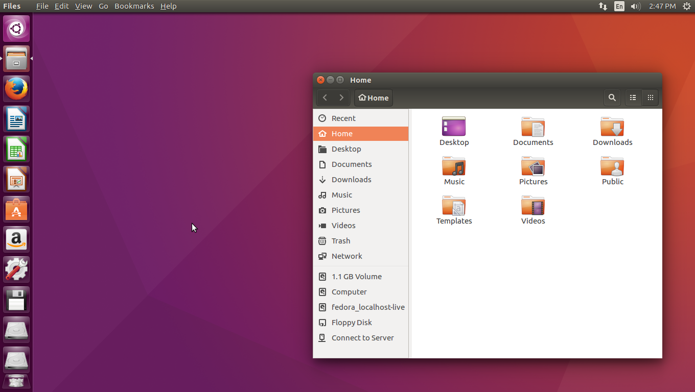695x392 pixels.
Task: Open System Settings from launcher
Action: pyautogui.click(x=16, y=269)
